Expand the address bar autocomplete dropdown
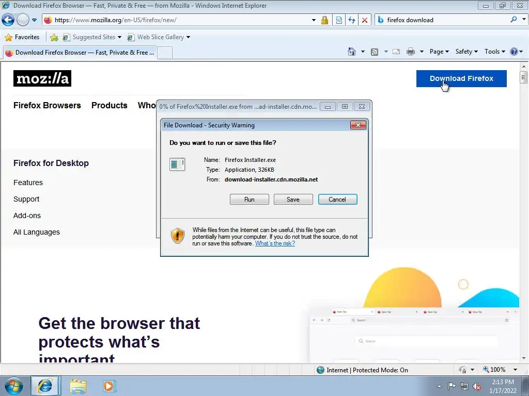Image resolution: width=529 pixels, height=396 pixels. (x=314, y=20)
